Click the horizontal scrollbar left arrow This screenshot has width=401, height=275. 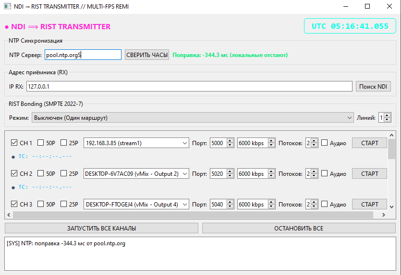[x=9, y=215]
